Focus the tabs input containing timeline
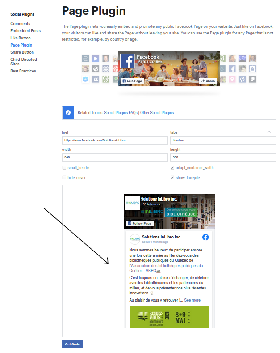The image size is (280, 353). click(x=223, y=140)
